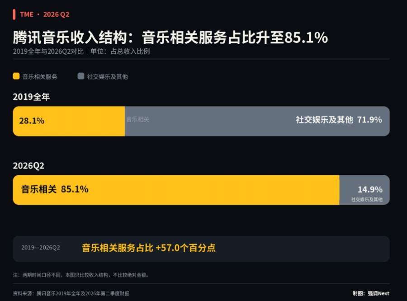Click the footnote starting with 注：两期时间口径不同
The width and height of the screenshot is (407, 301).
point(81,275)
